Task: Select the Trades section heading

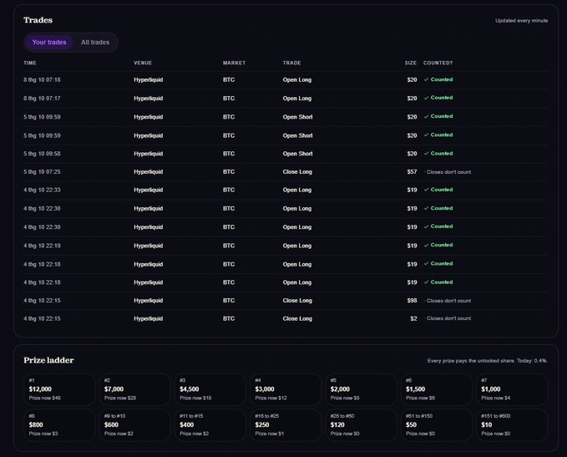Action: (38, 20)
